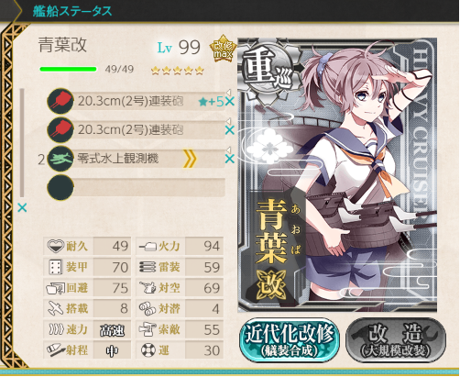Viewport: 460px width, 377px height.
Task: Click the remove-all X below equipment scrollbar
Action: (x=22, y=208)
